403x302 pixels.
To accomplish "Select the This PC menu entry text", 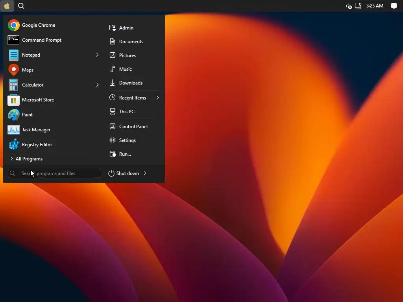I will click(x=127, y=111).
